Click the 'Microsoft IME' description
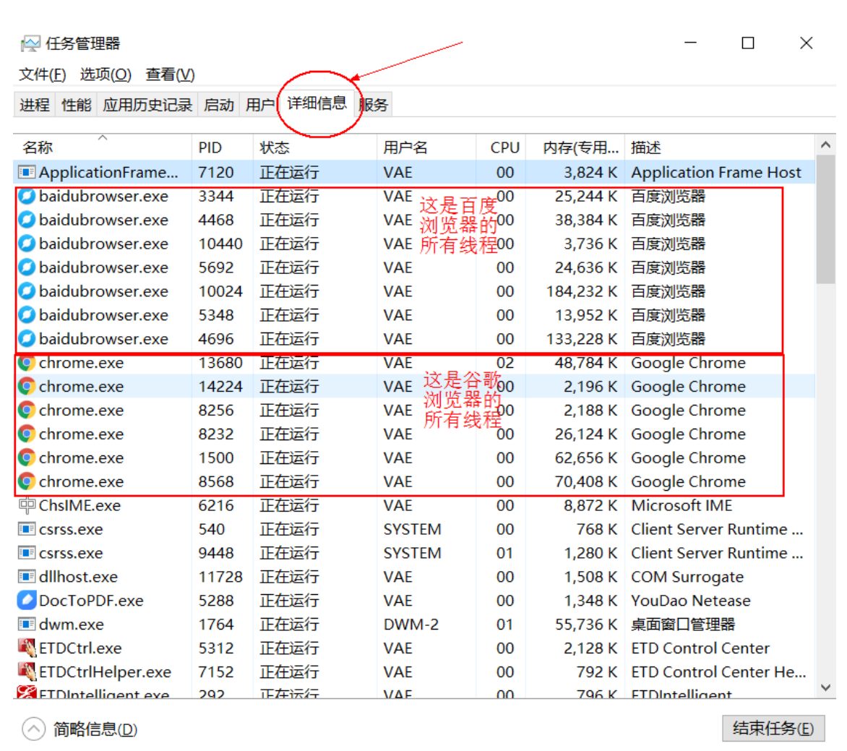Viewport: 847px width, 751px height. (x=682, y=505)
